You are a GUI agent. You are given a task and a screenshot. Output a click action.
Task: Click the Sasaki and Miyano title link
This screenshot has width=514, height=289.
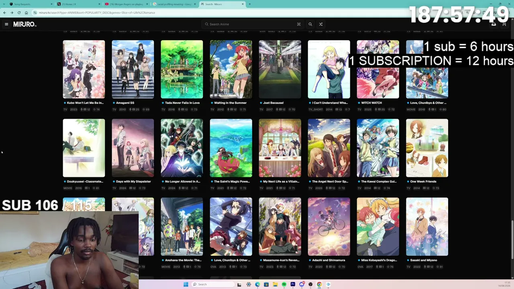(x=424, y=260)
